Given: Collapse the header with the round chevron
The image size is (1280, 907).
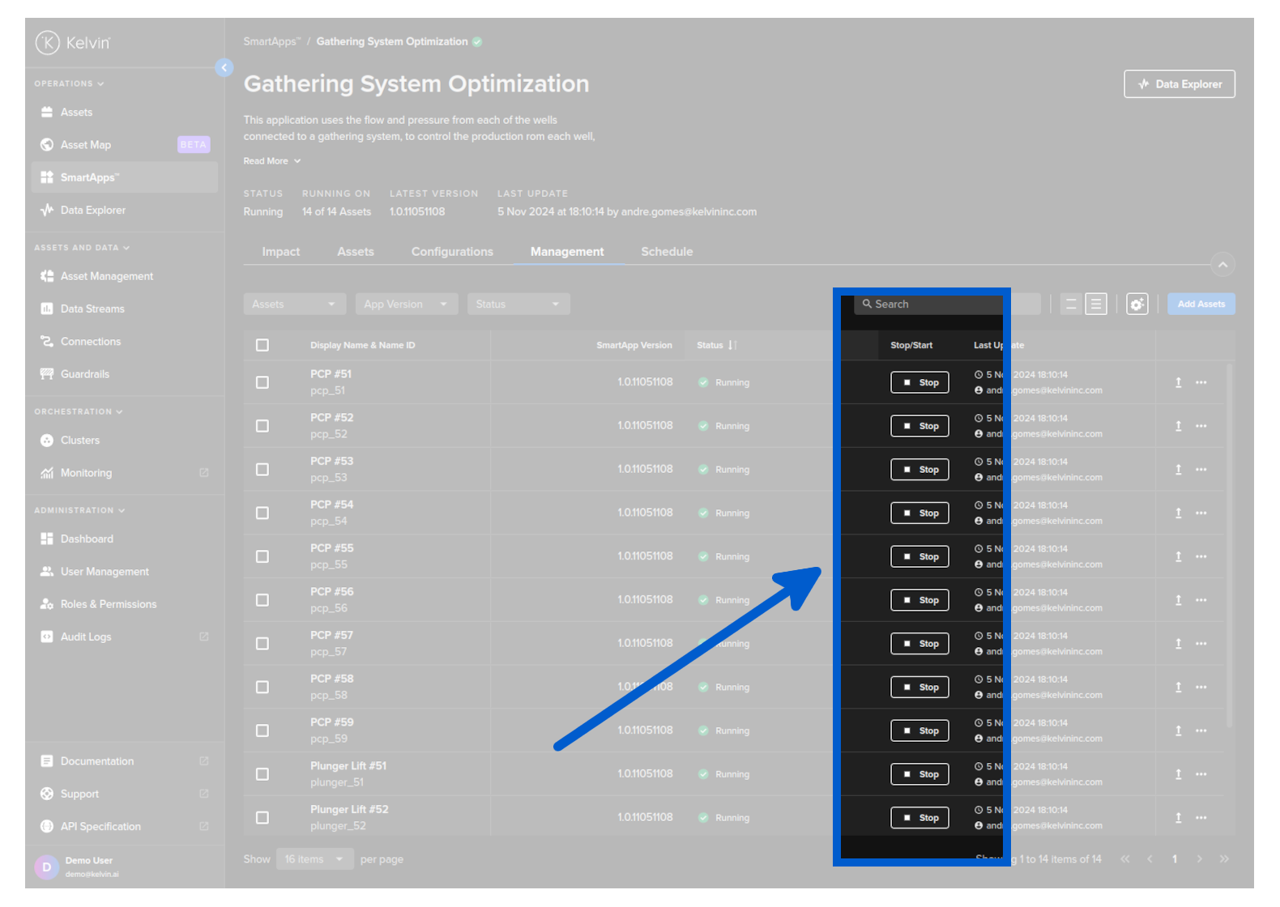Looking at the screenshot, I should tap(1222, 265).
